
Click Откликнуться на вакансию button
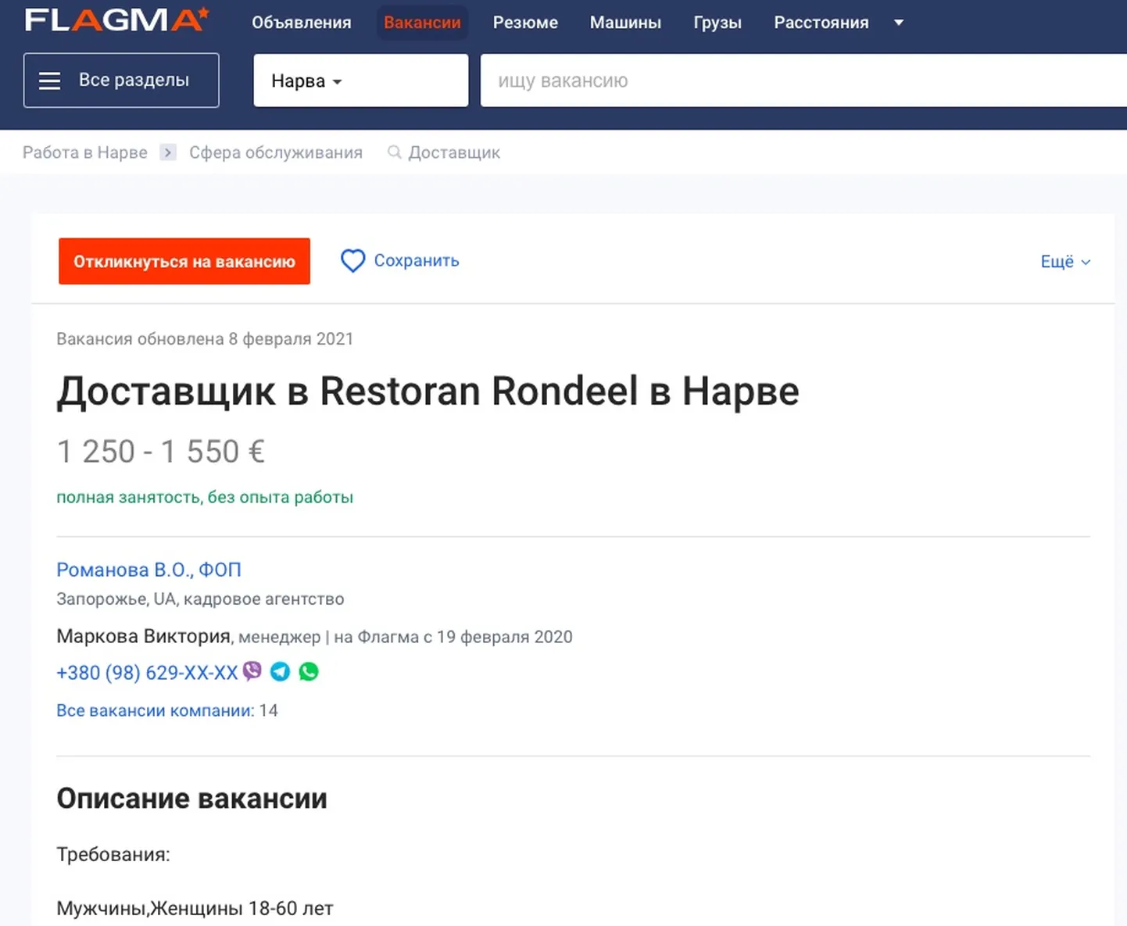184,261
